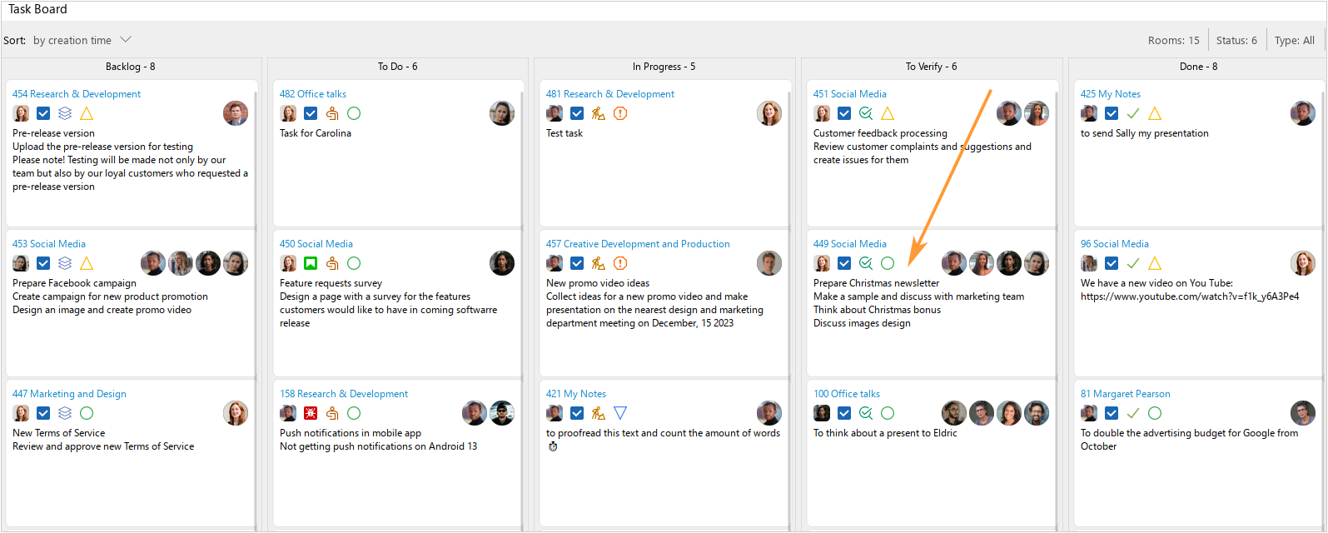The image size is (1328, 533).
Task: Click green bookmark icon on Feature requests survey card
Action: [311, 263]
